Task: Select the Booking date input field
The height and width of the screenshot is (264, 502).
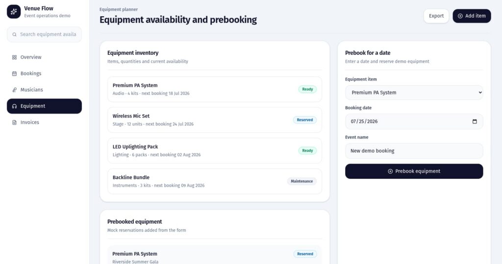Action: point(407,121)
